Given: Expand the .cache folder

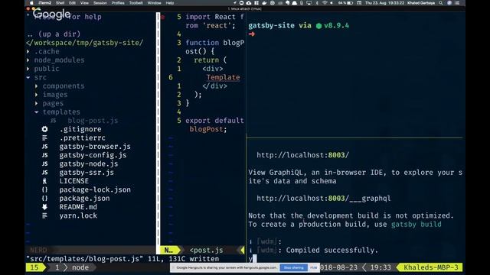Looking at the screenshot, I should [28, 51].
